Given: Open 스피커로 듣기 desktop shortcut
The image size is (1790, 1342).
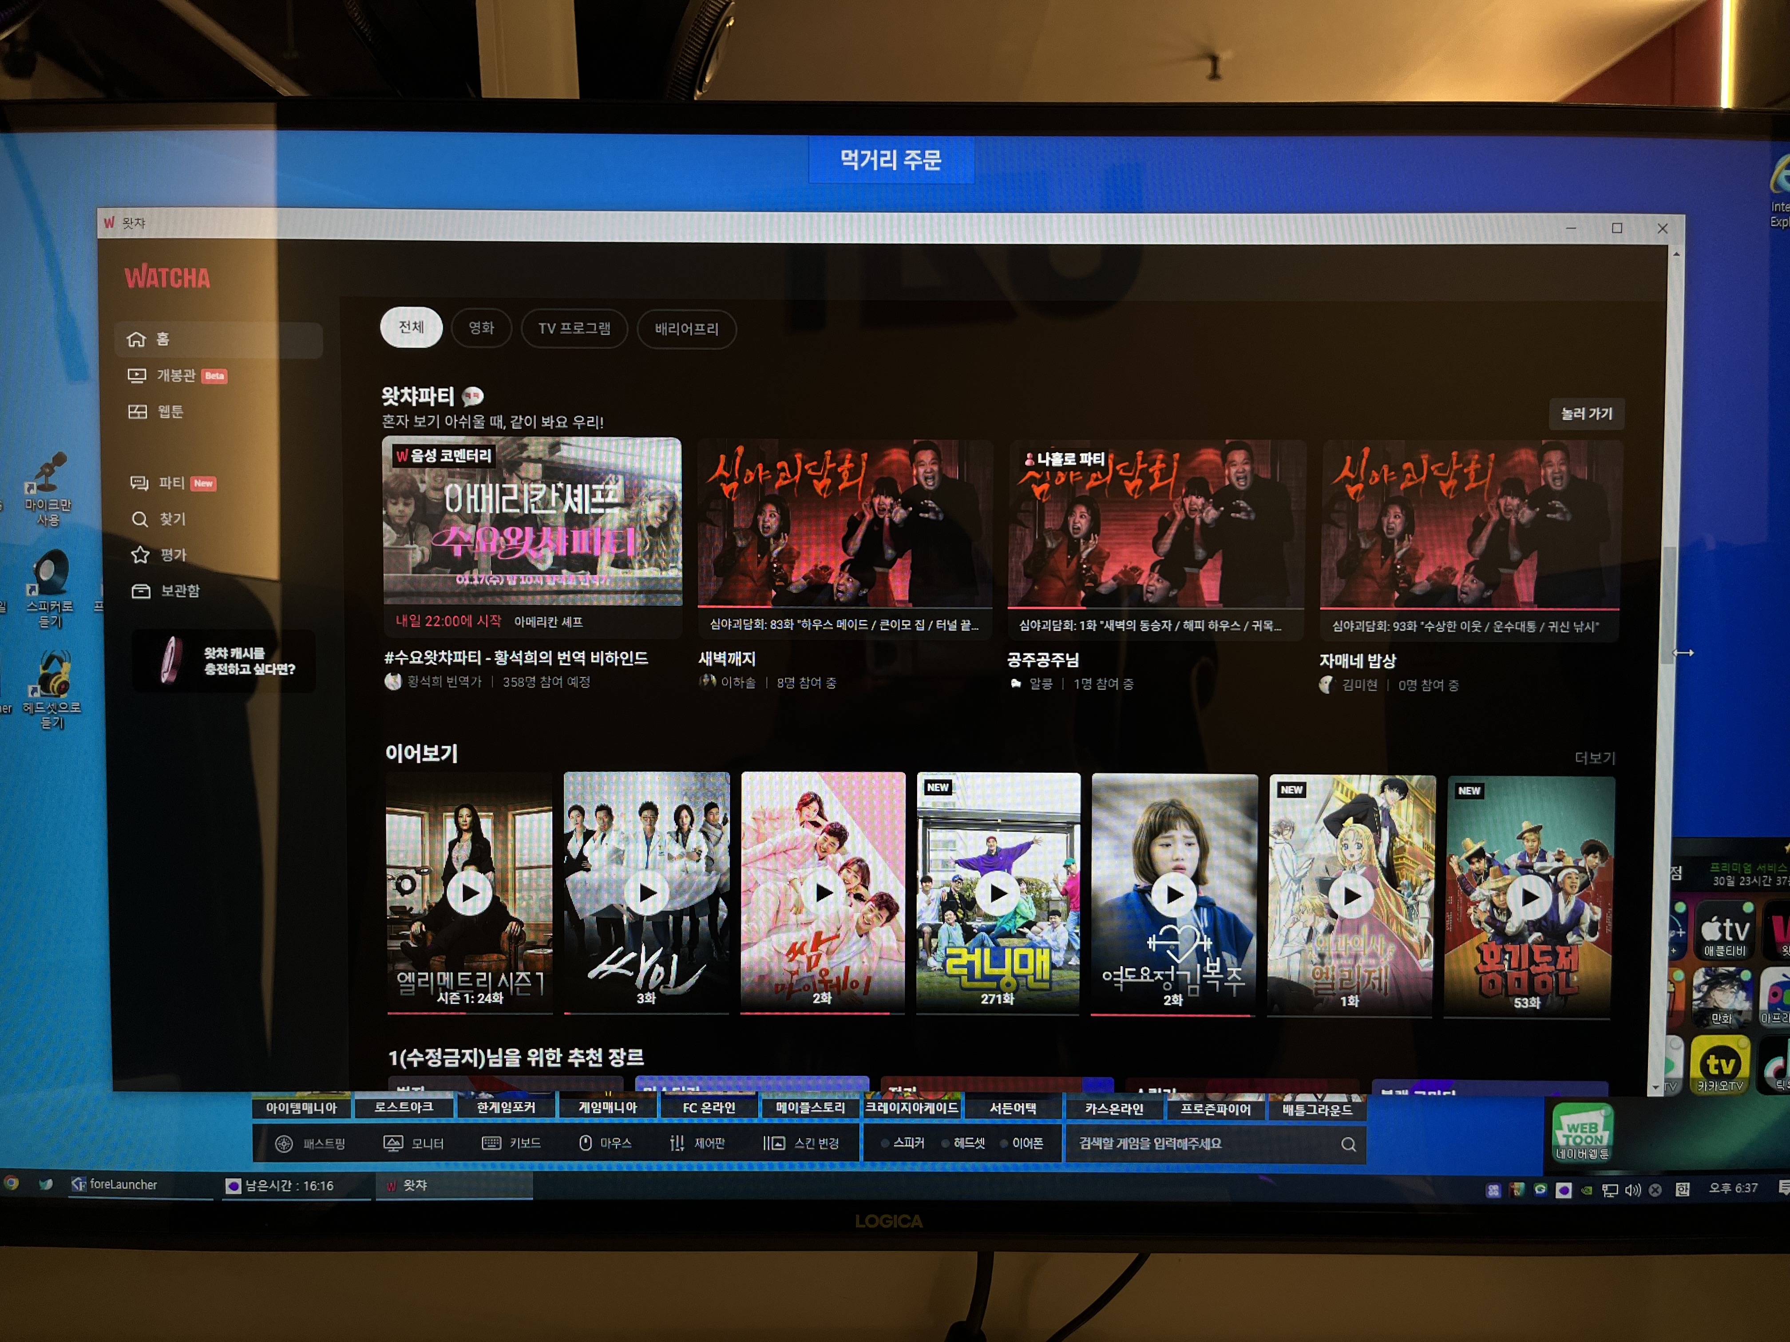Looking at the screenshot, I should point(49,590).
